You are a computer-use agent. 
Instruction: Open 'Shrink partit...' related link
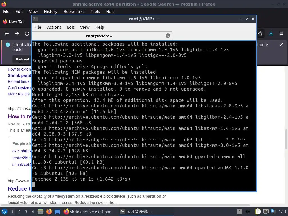(19, 75)
